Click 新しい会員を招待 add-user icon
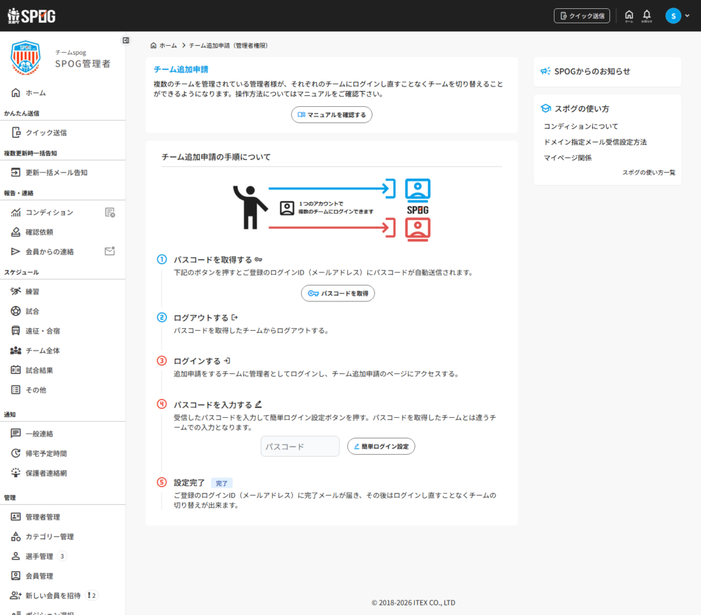Screen dimensions: 701x615 [16, 595]
